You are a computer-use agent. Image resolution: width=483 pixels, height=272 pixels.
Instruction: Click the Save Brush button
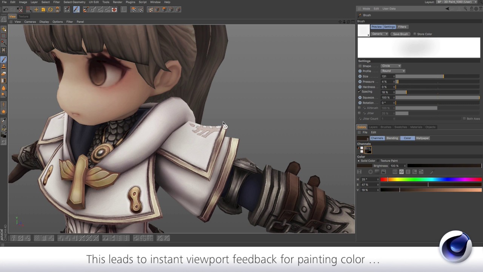pyautogui.click(x=400, y=34)
